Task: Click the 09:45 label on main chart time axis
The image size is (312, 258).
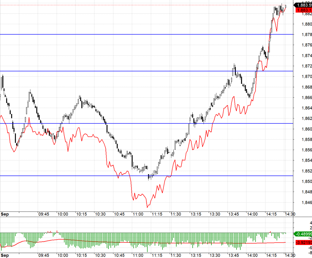Action: coord(44,214)
